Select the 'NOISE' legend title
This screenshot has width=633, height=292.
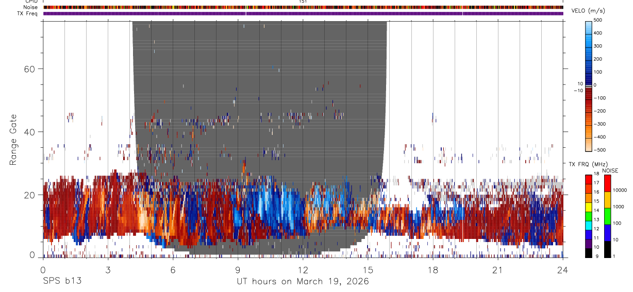(610, 171)
